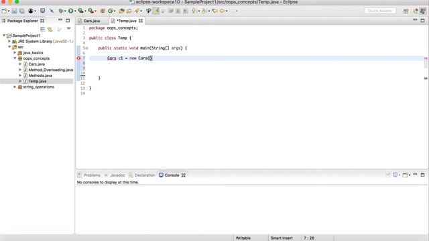Expand the JRE System Library node

point(9,41)
